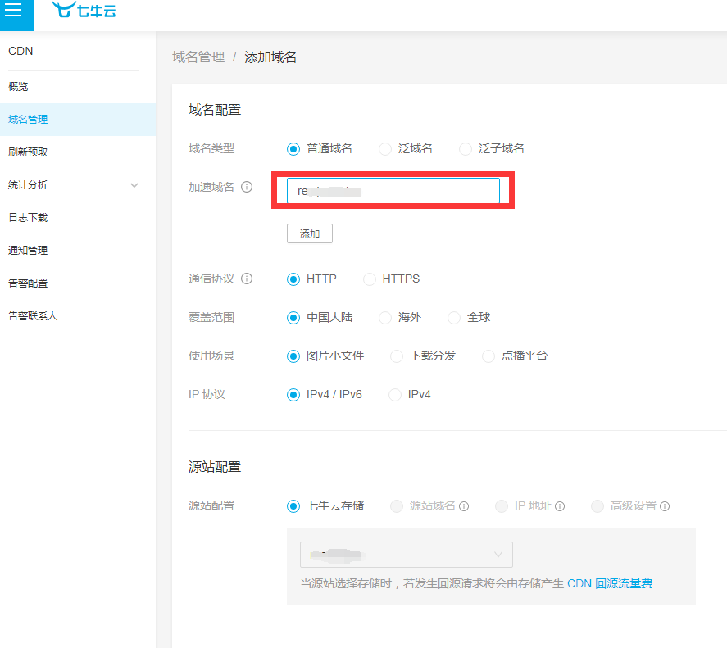Click the 七牛云 logo

(x=84, y=11)
